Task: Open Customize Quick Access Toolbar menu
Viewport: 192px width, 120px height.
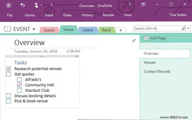Action: pos(52,5)
